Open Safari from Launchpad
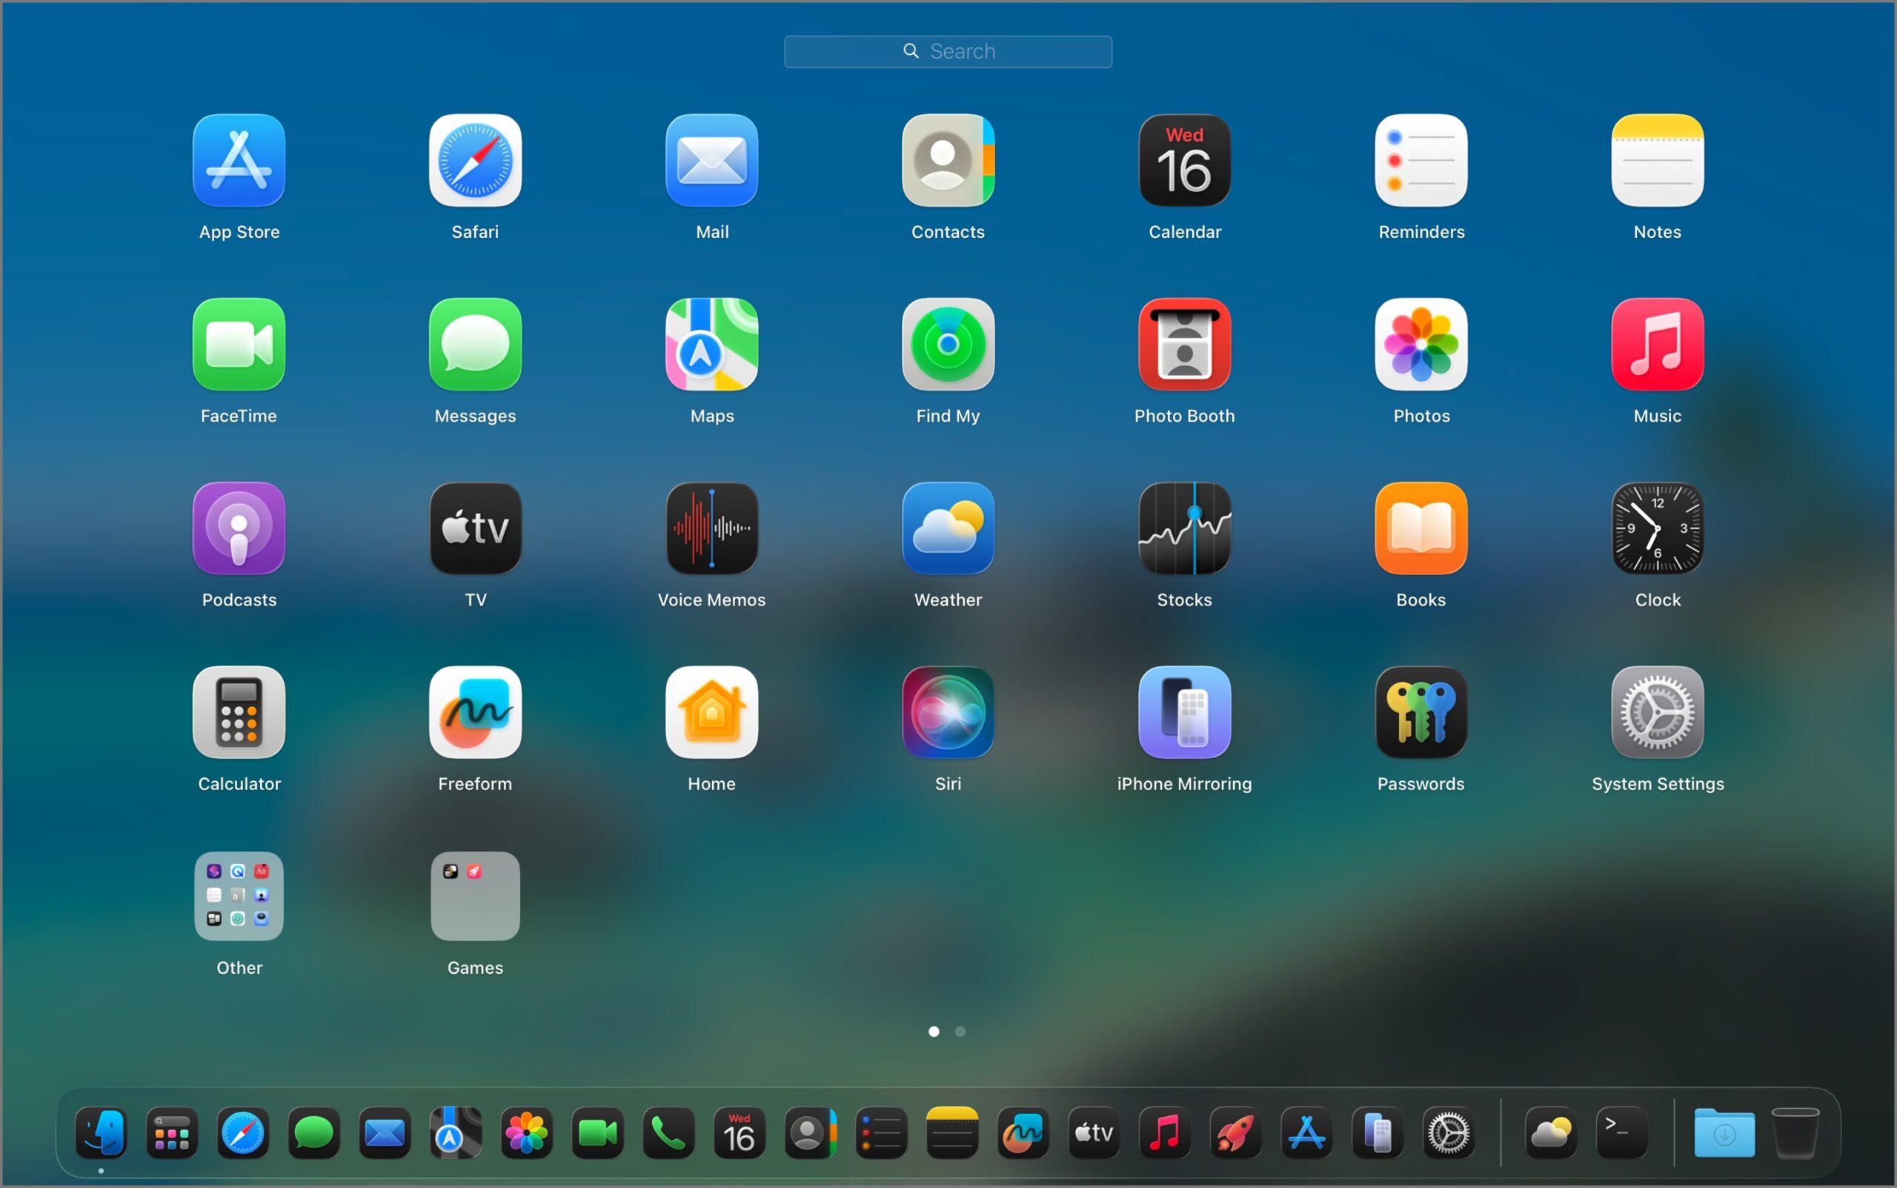Screen dimensions: 1897x1188 (x=474, y=161)
